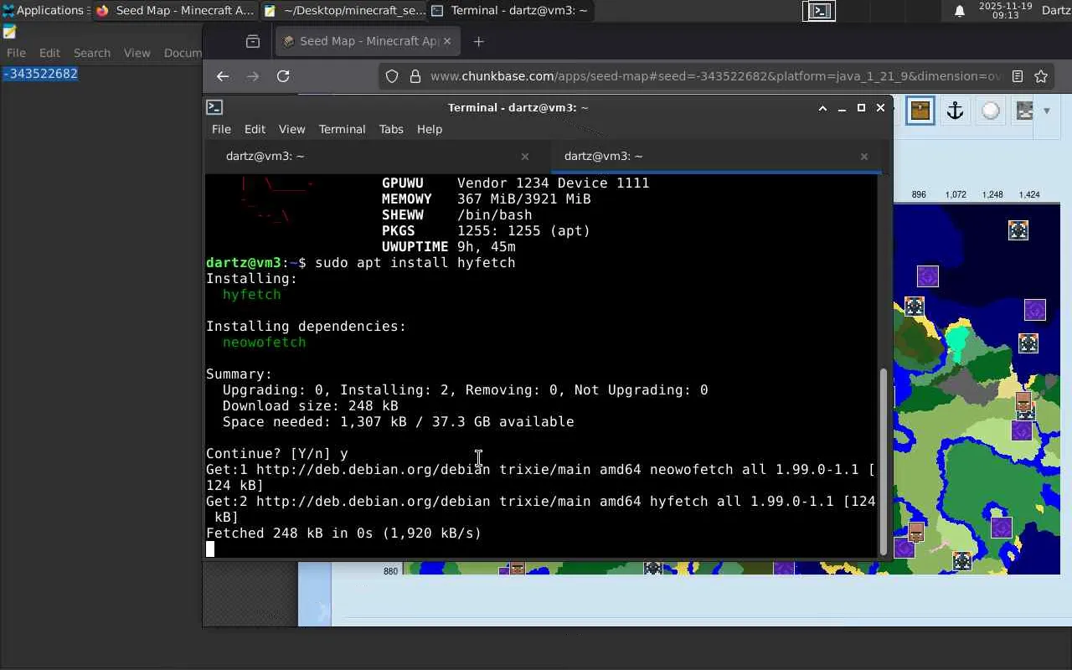Viewport: 1072px width, 670px height.
Task: Click the panel clock showing 09:13
Action: tap(1005, 10)
